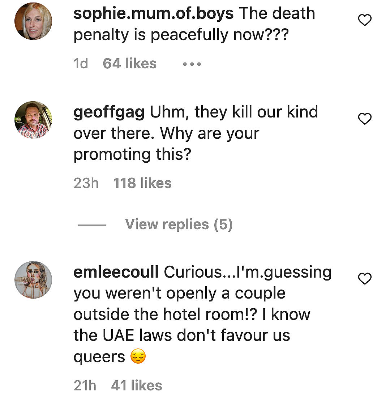Like sophie.mum.of.boys's comment with heart
The image size is (386, 407).
364,21
